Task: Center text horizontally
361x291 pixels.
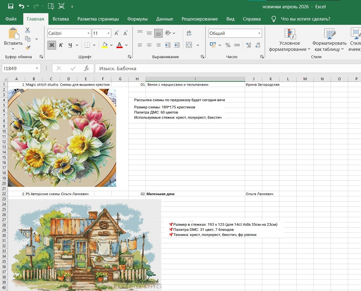Action: [x=149, y=45]
